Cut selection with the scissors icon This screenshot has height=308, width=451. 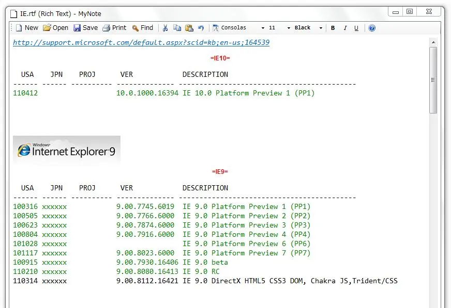coord(166,28)
